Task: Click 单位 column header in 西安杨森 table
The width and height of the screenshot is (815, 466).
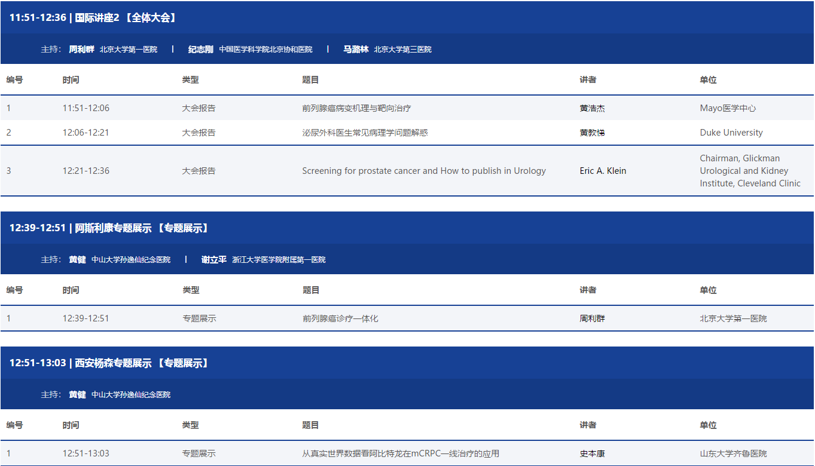Action: (x=708, y=425)
